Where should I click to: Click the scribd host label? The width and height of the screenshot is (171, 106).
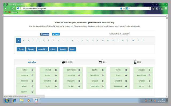(x=71, y=86)
